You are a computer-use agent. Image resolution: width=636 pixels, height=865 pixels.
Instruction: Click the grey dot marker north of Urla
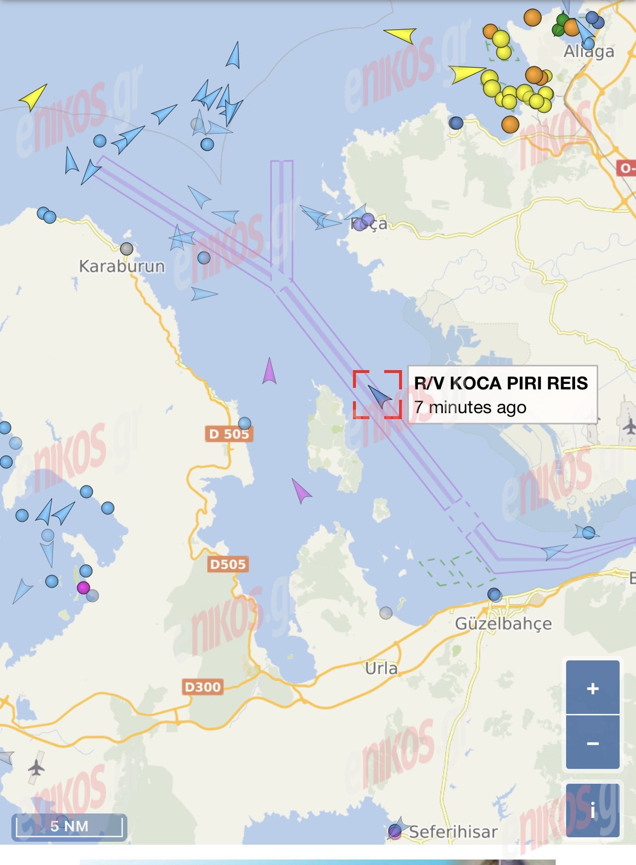tap(386, 613)
